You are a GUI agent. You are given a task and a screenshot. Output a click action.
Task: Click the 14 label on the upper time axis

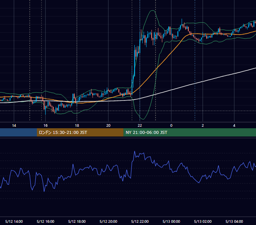[14, 126]
